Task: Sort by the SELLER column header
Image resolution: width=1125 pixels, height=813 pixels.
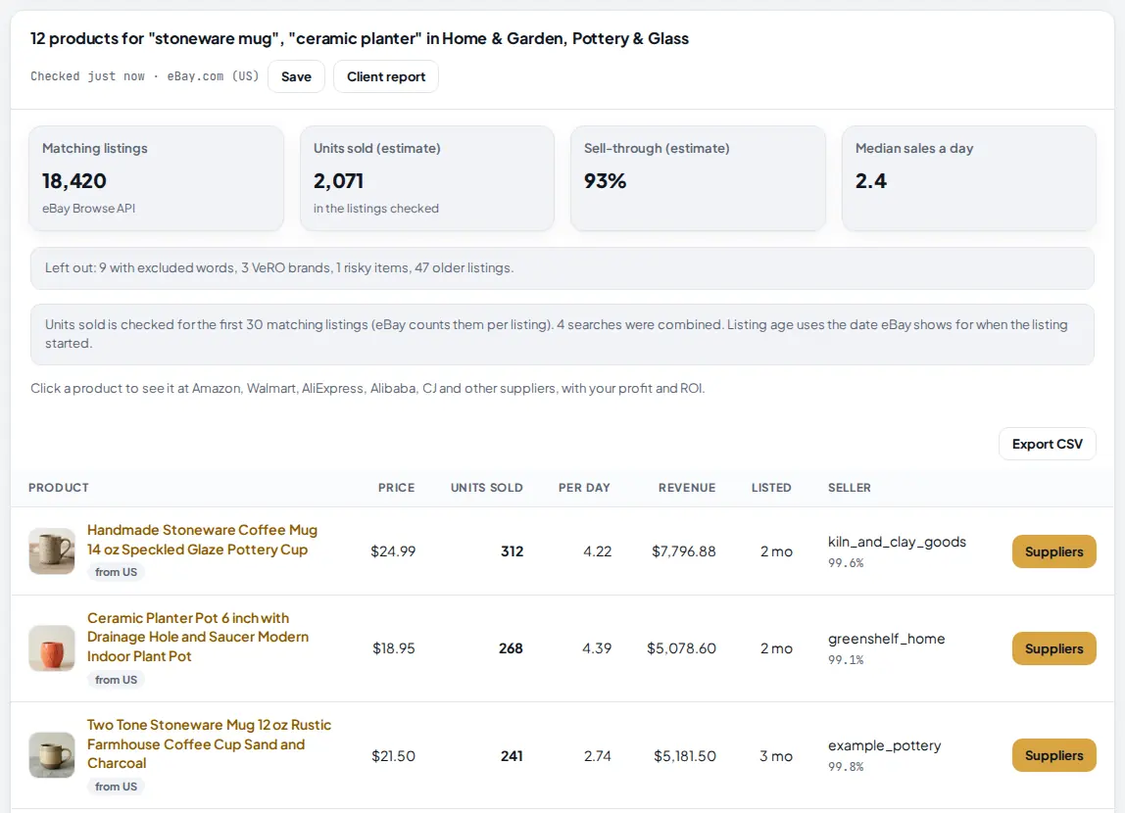Action: coord(850,488)
